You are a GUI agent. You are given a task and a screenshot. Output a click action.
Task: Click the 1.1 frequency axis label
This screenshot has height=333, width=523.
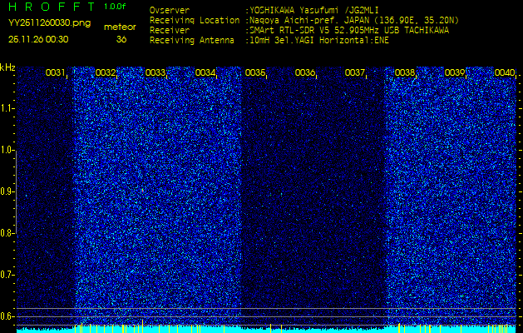tap(7, 108)
